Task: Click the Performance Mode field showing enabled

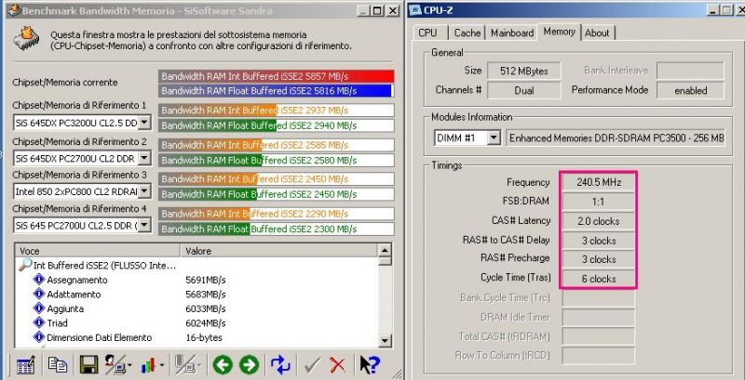Action: (690, 90)
